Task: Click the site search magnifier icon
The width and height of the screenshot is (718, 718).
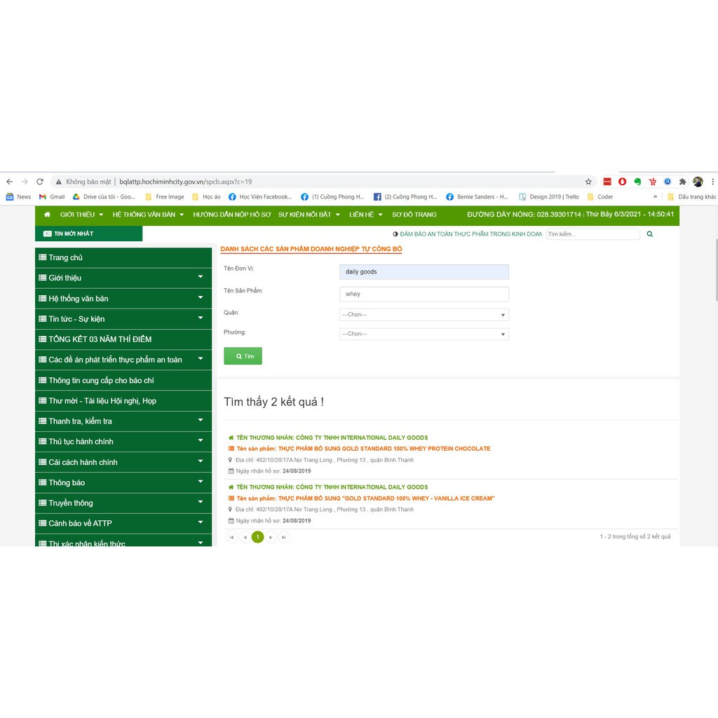Action: 649,234
